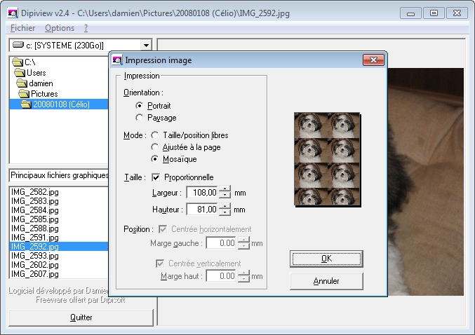Screen dimensions: 475x335
Task: Open the Fichier menu
Action: [23, 28]
